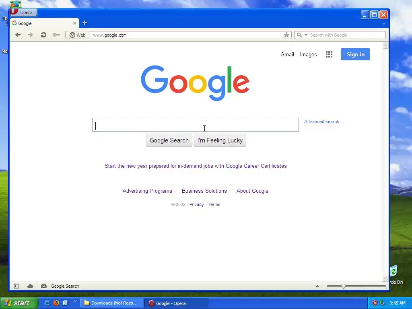Open About Google link
412x309 pixels.
[x=252, y=191]
